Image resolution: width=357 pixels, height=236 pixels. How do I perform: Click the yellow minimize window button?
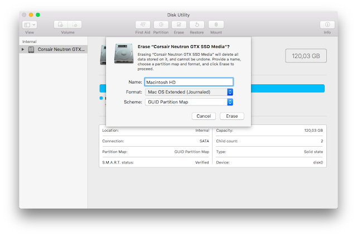(x=31, y=15)
